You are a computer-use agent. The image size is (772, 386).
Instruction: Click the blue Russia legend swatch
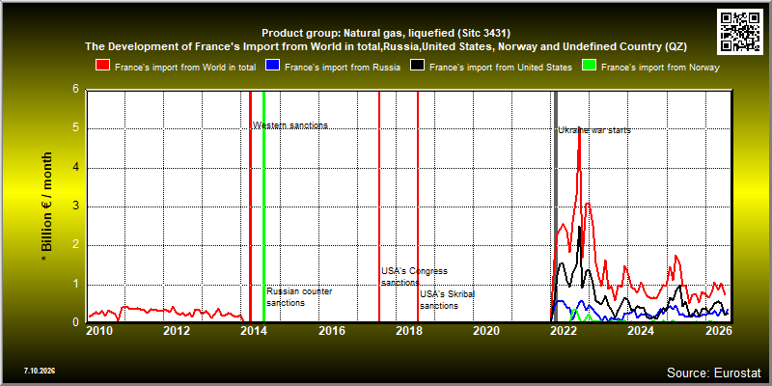272,66
